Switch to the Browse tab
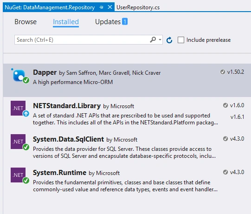The width and height of the screenshot is (251, 214). (26, 22)
